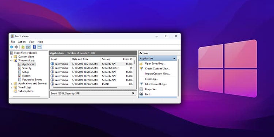
Task: Click Import Custom View action
Action: [157, 74]
